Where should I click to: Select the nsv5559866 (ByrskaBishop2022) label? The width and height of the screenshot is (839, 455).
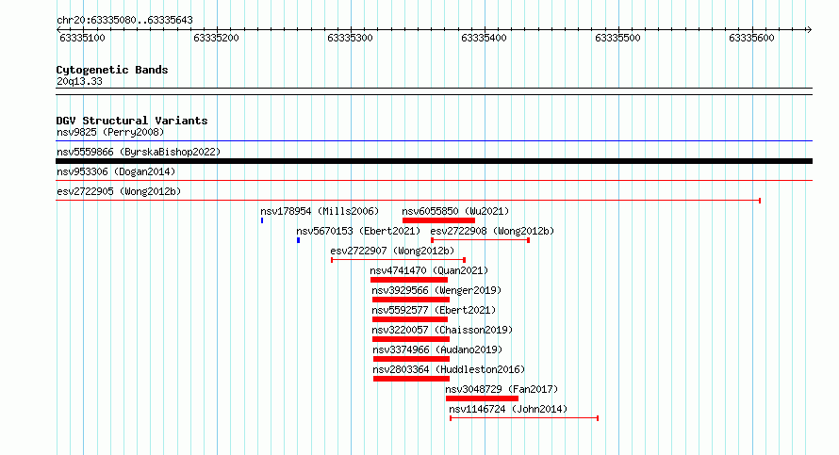(139, 152)
